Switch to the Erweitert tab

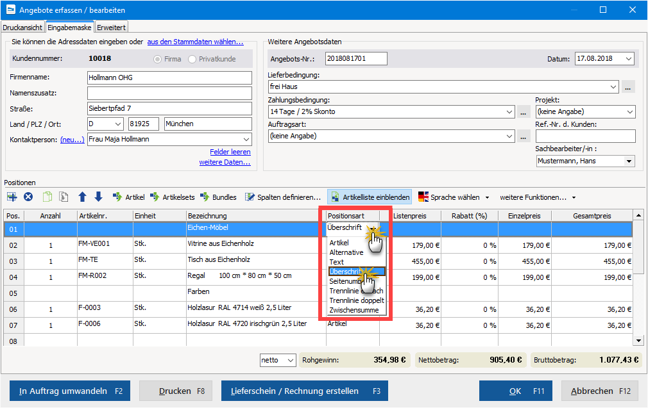point(111,28)
